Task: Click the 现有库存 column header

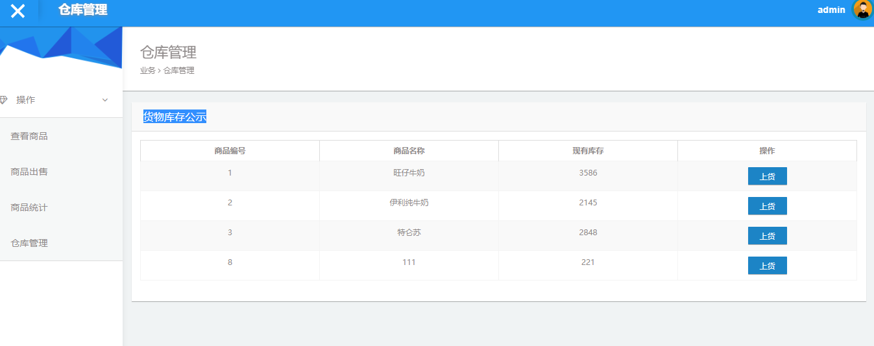Action: [x=588, y=151]
